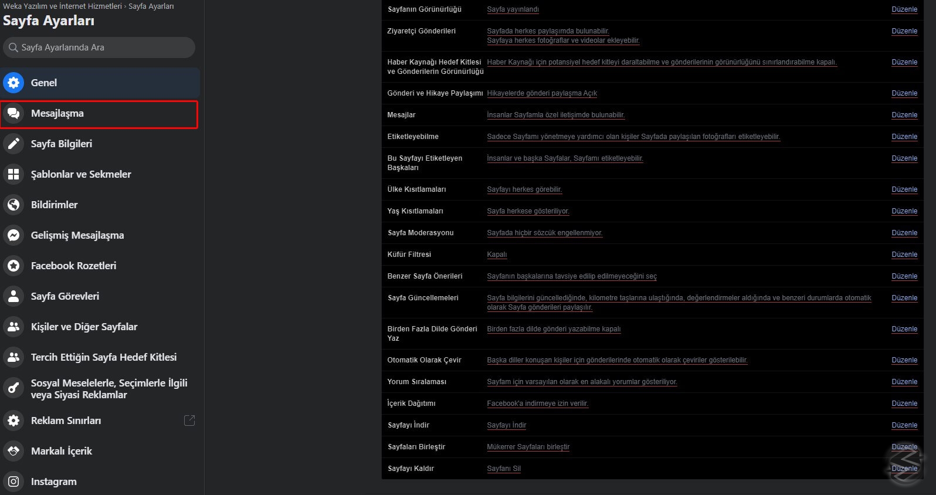Click the Facebook Rozetleri star icon
Image resolution: width=936 pixels, height=495 pixels.
coord(13,266)
